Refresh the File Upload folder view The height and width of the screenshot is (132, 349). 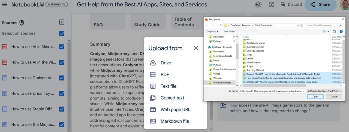[x=301, y=25]
